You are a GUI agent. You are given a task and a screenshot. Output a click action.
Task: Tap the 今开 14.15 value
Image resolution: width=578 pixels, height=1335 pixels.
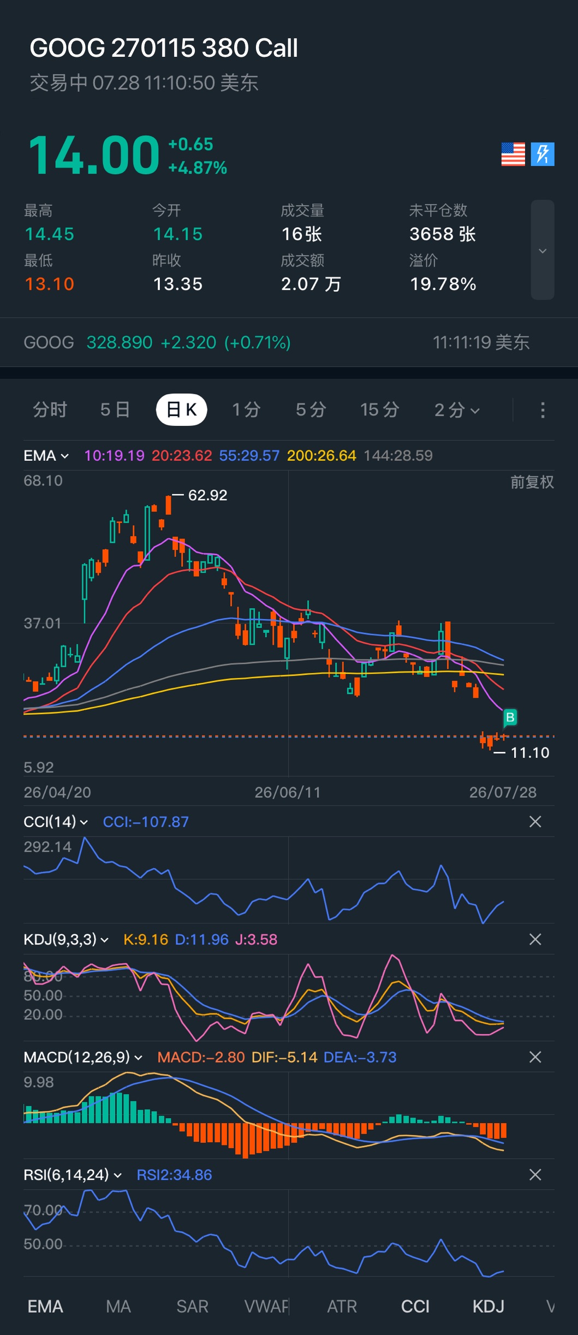click(x=177, y=234)
